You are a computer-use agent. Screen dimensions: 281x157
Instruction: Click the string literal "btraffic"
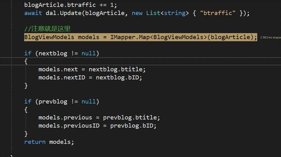218,13
